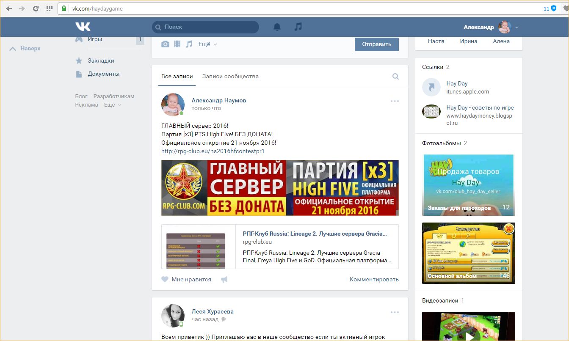Click the Наверх up arrow
Image resolution: width=569 pixels, height=341 pixels.
(x=14, y=49)
